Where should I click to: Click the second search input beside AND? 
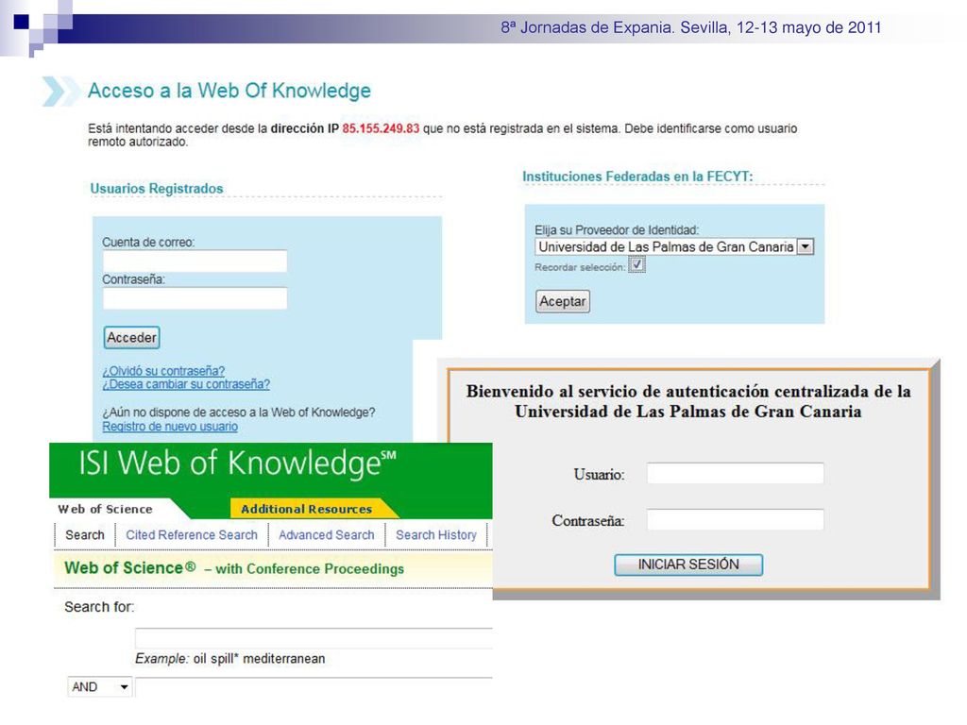coord(314,687)
